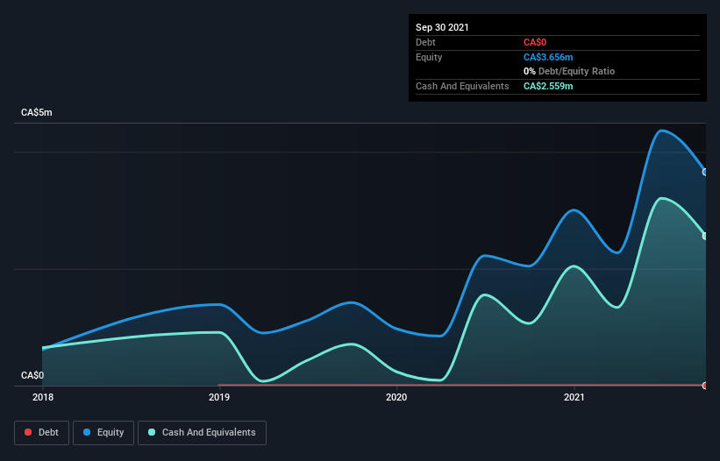Toggle the Equity legend button
The width and height of the screenshot is (720, 461).
103,433
